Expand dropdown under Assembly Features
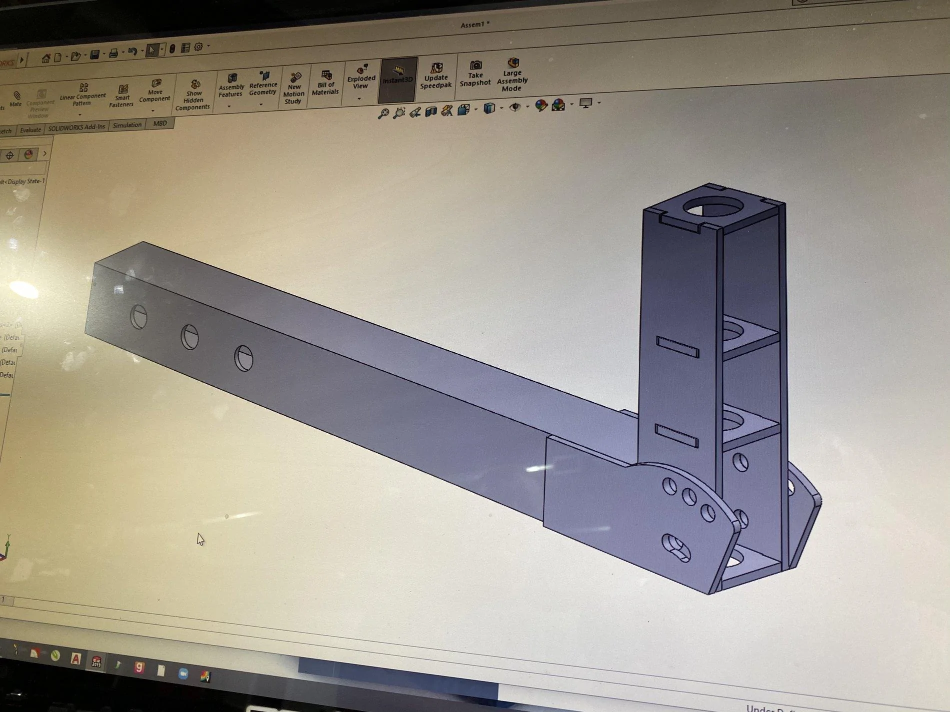 (x=229, y=106)
